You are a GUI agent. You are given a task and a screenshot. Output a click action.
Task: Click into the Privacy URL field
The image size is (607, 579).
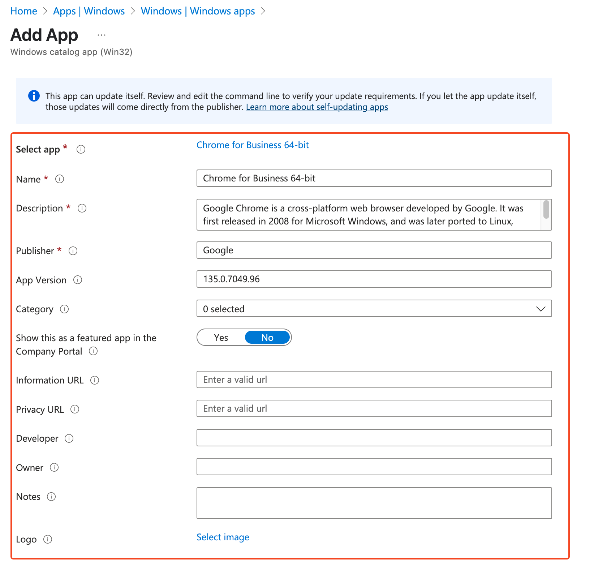click(x=374, y=408)
